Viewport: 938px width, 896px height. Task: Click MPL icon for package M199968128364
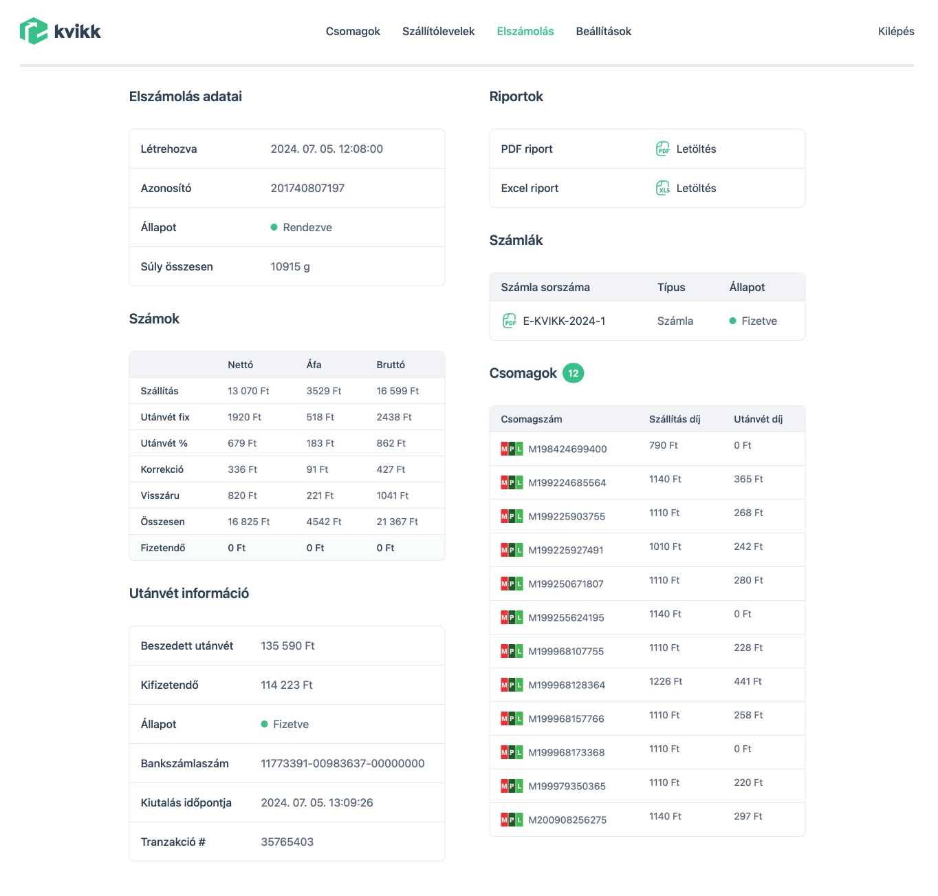512,685
